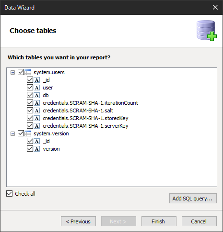Click the field icon for credentials.SCRAM-SHA-1.storedKey

click(37, 118)
